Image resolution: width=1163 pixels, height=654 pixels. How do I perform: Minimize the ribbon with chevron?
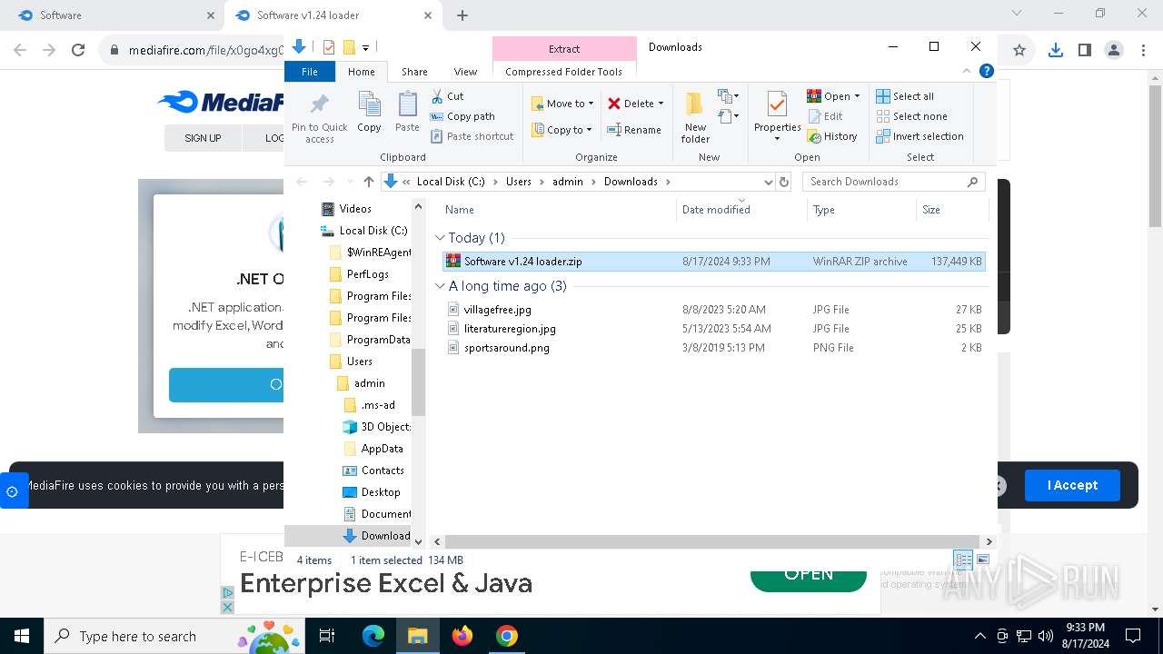point(968,71)
